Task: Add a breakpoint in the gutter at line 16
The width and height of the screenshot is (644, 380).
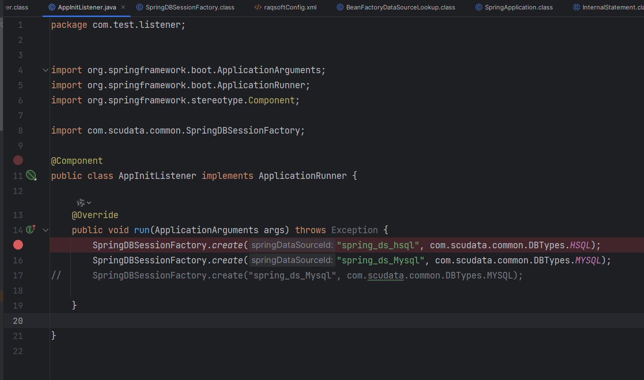Action: 18,260
